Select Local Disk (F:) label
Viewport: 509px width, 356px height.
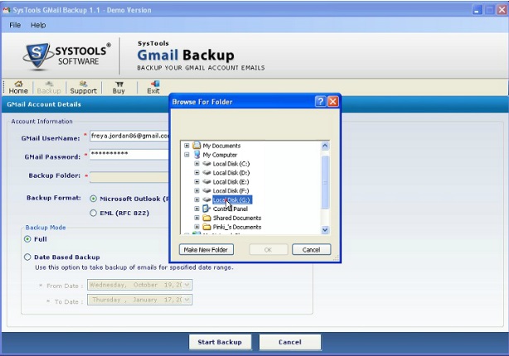[x=230, y=191]
